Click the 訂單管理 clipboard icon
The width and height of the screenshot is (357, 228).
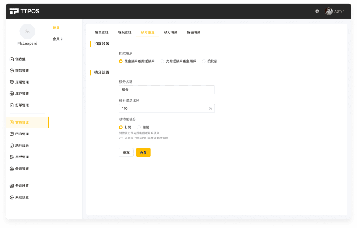pyautogui.click(x=12, y=105)
